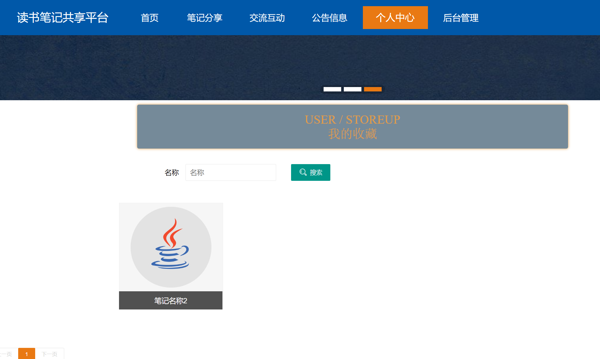Open the note titled 笔记名称2
Image resolution: width=600 pixels, height=359 pixels.
point(171,300)
